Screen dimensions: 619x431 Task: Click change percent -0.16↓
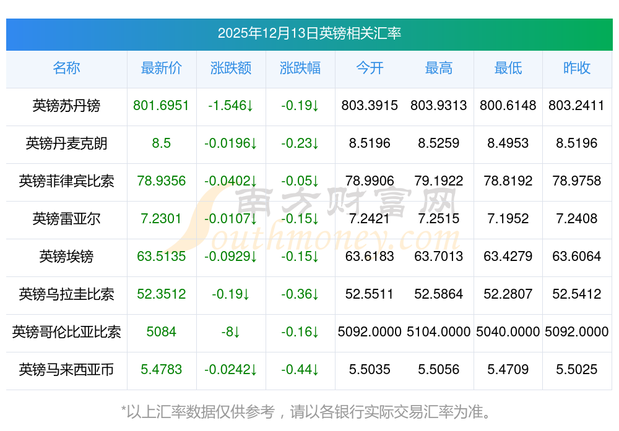[300, 331]
